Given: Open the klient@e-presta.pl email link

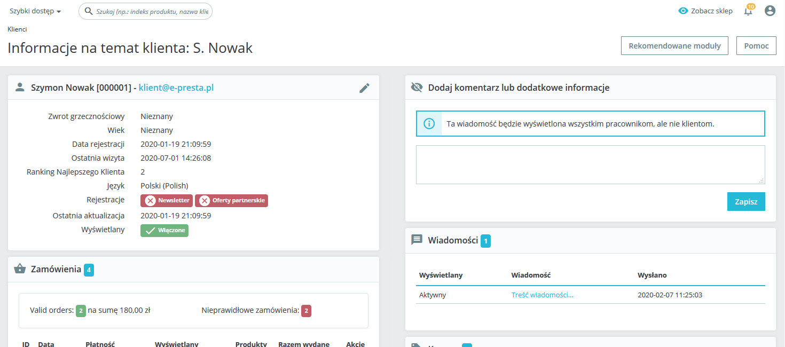Looking at the screenshot, I should tap(176, 88).
